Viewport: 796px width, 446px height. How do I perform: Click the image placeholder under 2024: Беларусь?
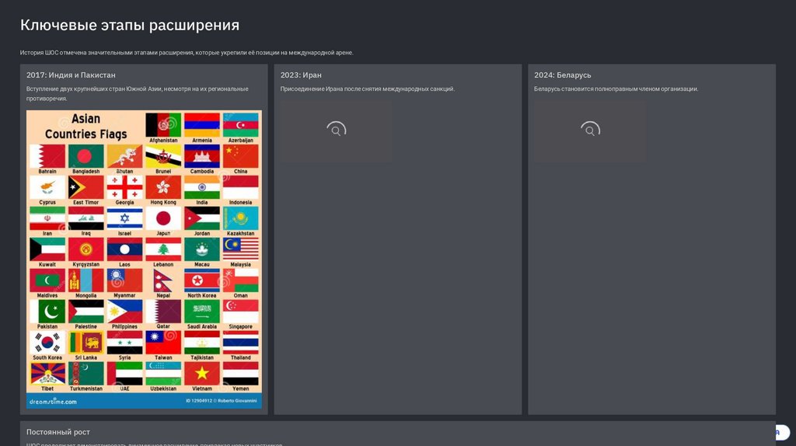click(590, 131)
